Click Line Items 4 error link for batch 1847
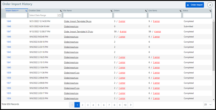The image size is (216, 110). 158,32
